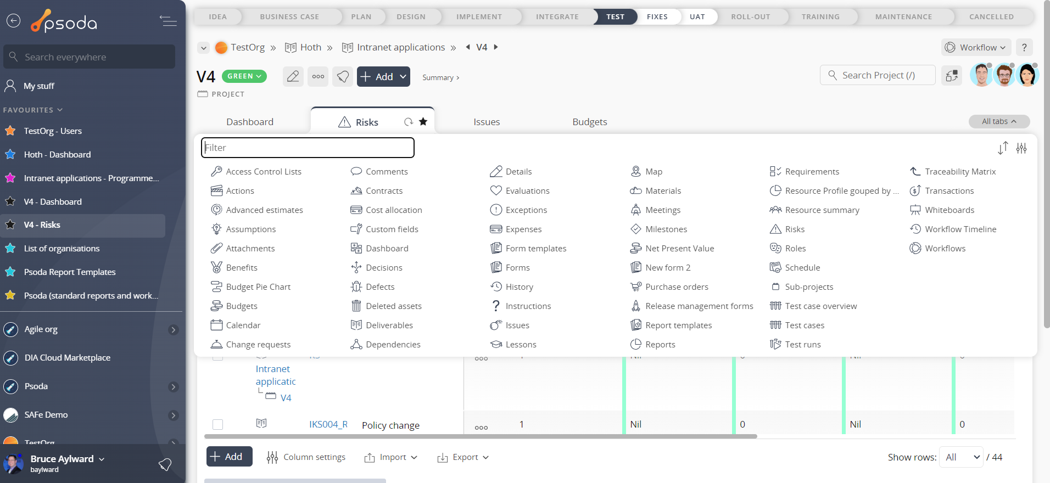Click the sort order icon in tab list

tap(1003, 148)
